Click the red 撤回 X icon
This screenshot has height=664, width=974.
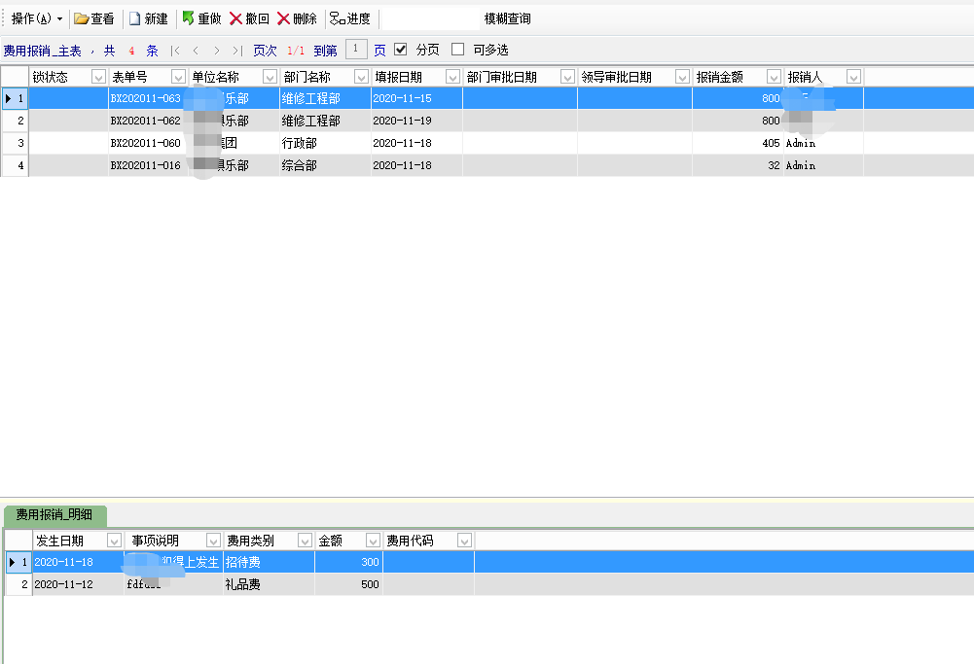[235, 18]
